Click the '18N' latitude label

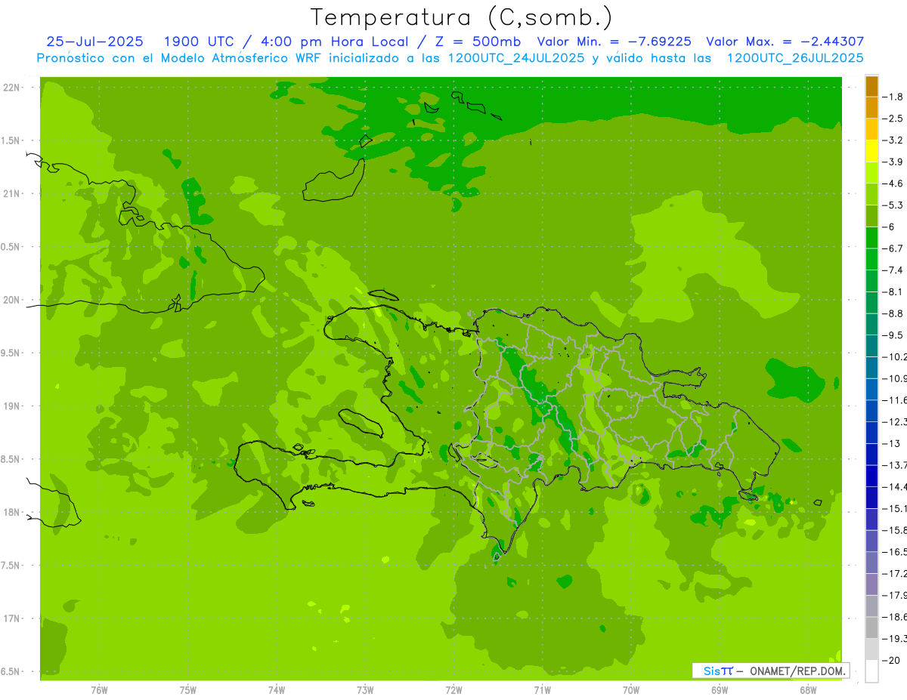[11, 512]
